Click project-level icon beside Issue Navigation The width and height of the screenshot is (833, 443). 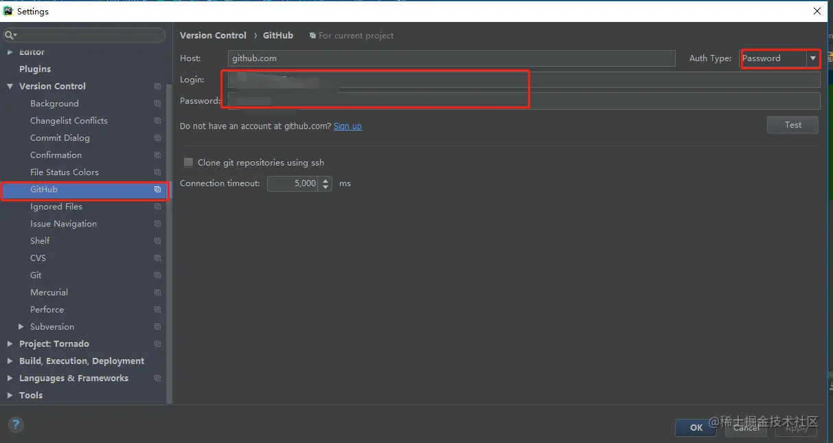pyautogui.click(x=157, y=224)
